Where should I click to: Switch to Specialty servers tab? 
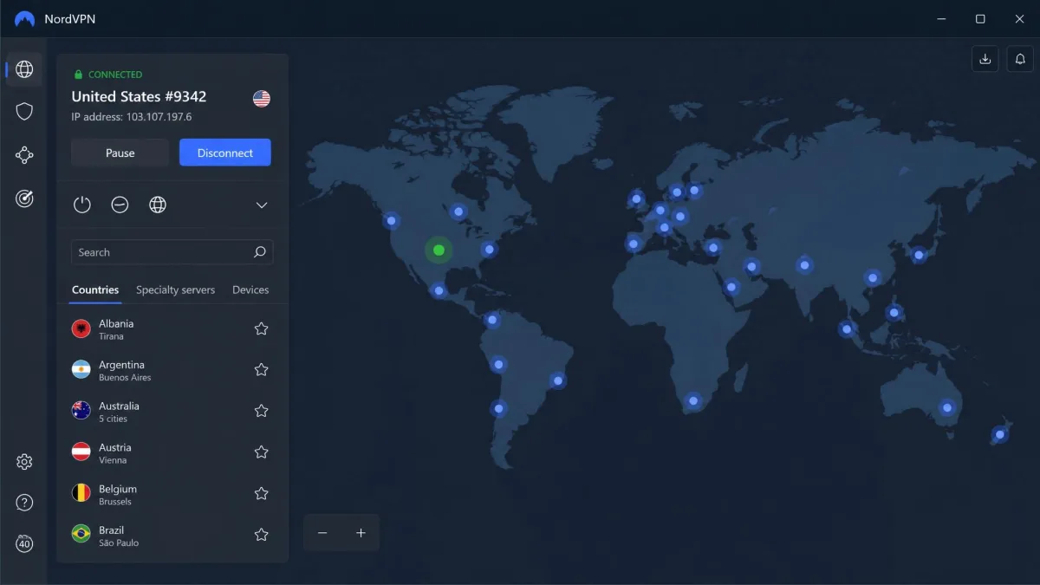tap(175, 290)
